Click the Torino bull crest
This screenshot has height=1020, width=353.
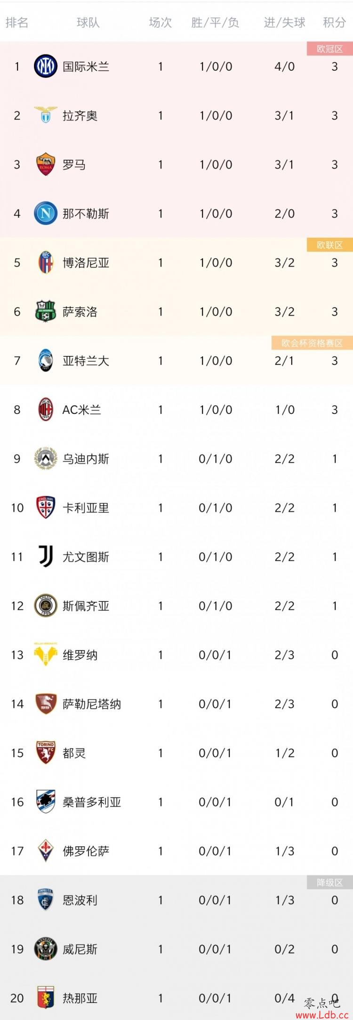[46, 753]
